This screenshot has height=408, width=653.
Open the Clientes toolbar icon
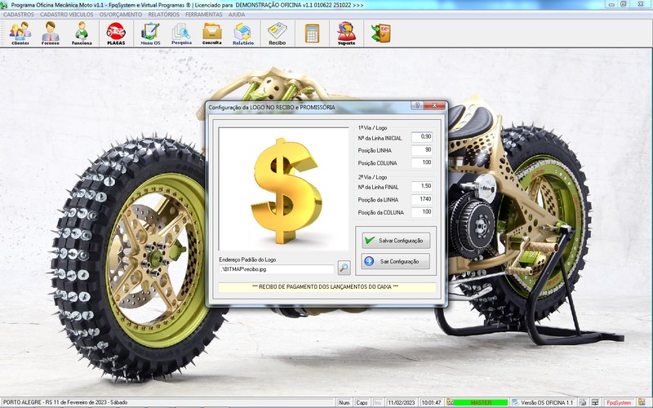pyautogui.click(x=20, y=33)
